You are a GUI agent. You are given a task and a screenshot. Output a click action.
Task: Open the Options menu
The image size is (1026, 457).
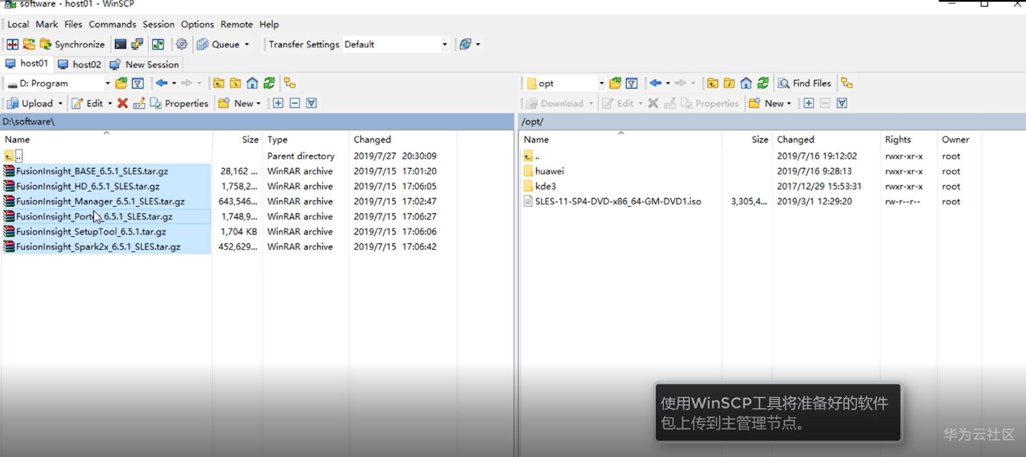198,24
